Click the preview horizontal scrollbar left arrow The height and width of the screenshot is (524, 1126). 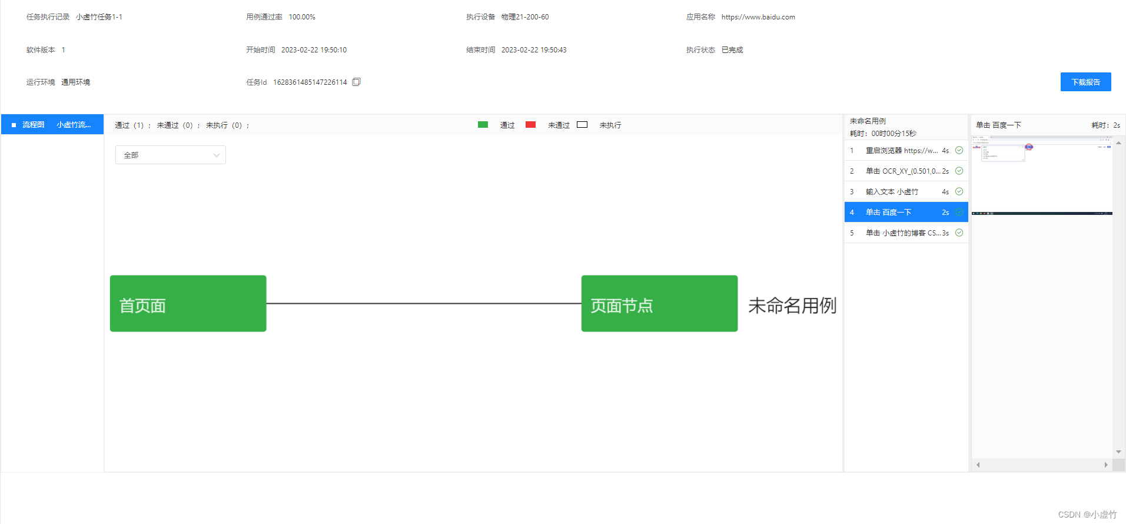click(x=978, y=465)
